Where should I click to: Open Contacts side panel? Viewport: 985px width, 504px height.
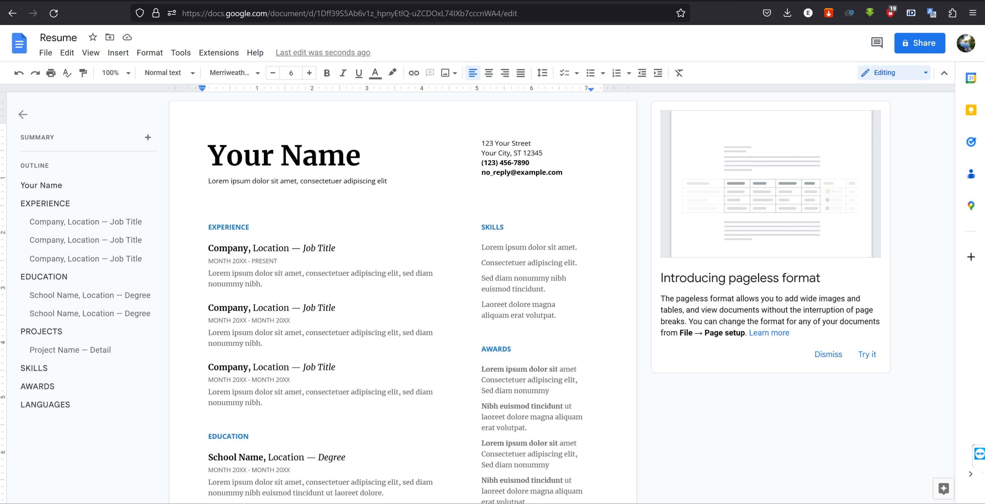tap(971, 174)
